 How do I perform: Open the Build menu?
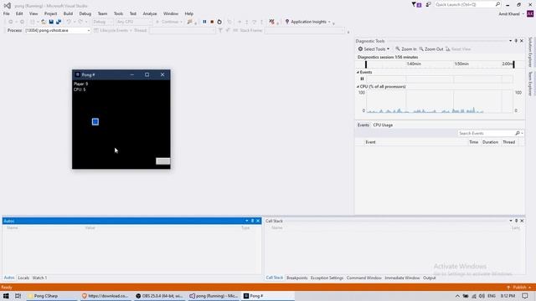(68, 13)
